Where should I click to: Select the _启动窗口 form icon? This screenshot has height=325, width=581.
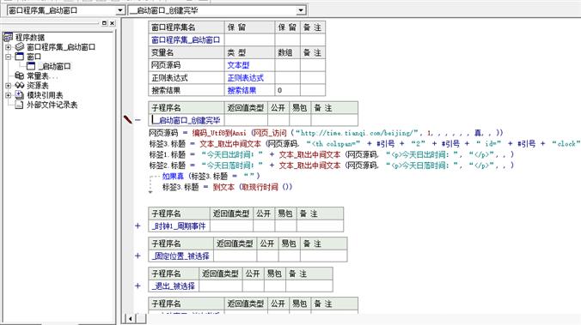click(31, 66)
